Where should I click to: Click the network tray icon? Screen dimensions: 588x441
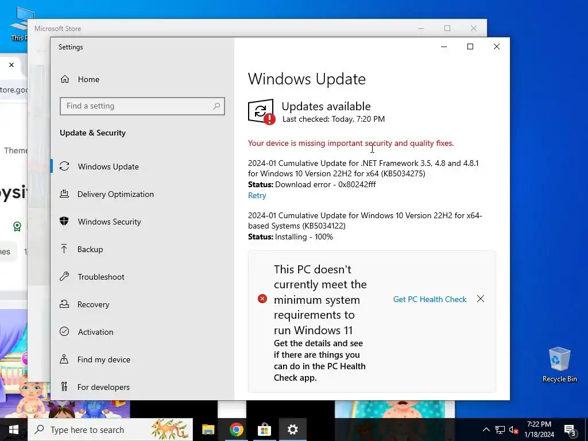coord(500,430)
